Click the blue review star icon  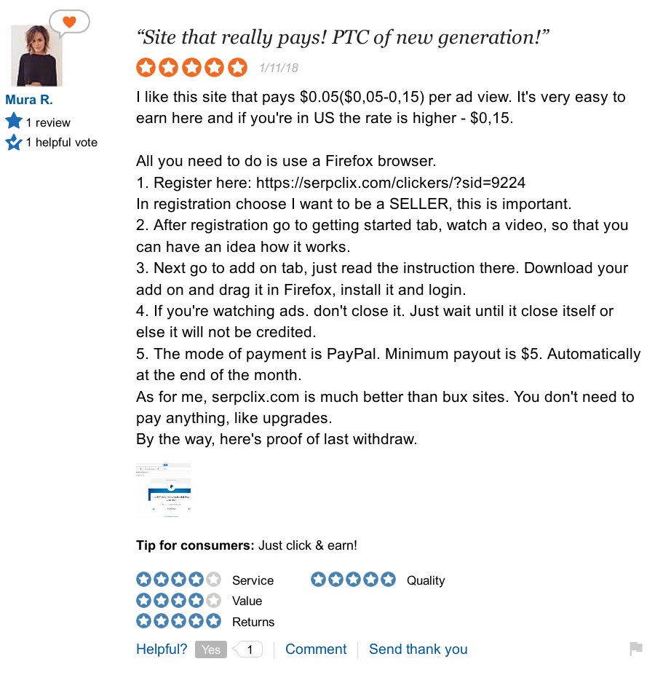(x=14, y=122)
